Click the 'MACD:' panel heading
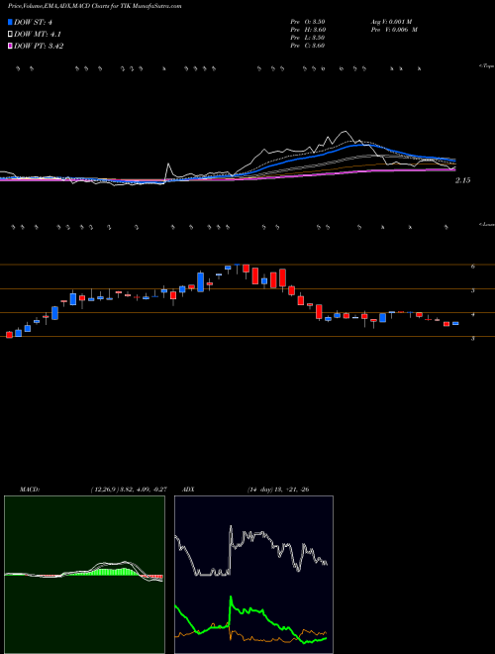Viewport: 495px width, 654px height. tap(30, 490)
